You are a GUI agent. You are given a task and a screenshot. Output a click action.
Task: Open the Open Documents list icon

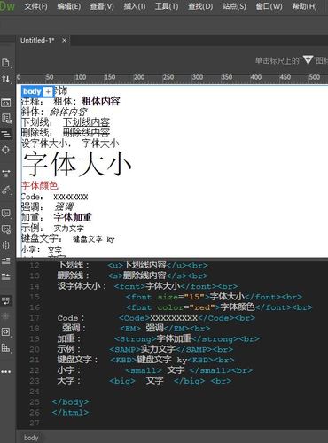pyautogui.click(x=5, y=63)
